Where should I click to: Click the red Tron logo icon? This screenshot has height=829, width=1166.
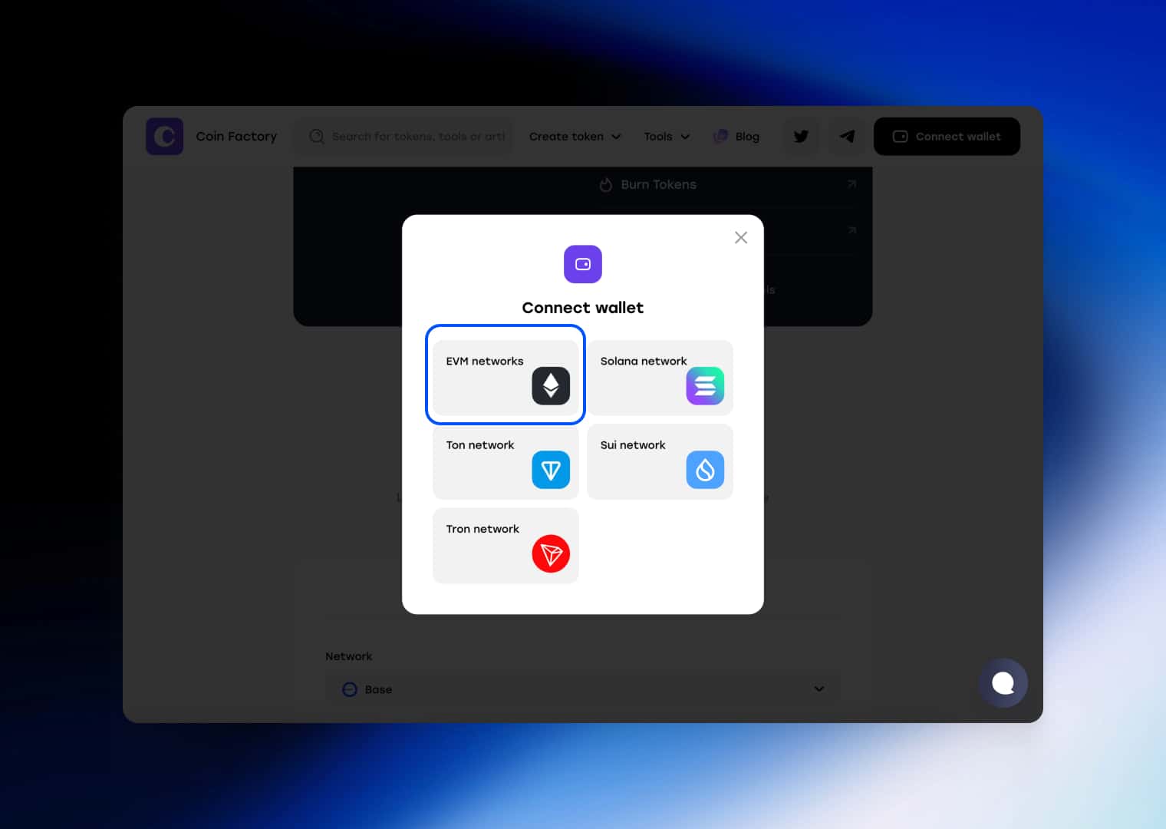point(551,553)
